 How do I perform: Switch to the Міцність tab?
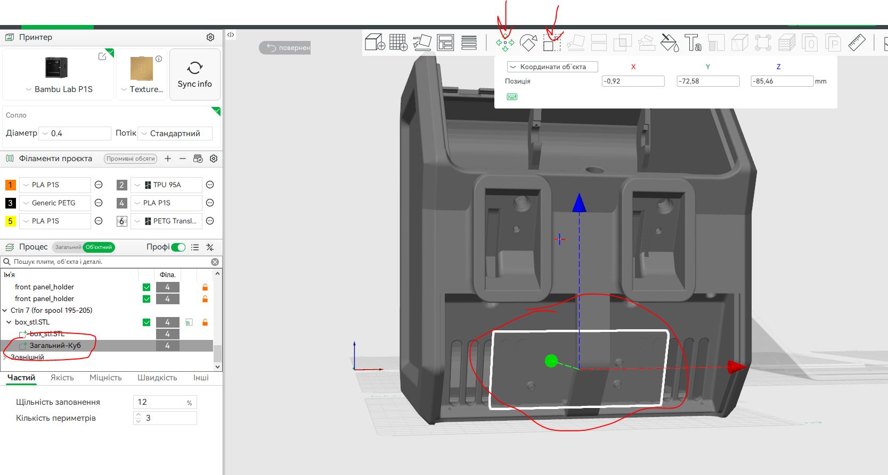pyautogui.click(x=105, y=378)
